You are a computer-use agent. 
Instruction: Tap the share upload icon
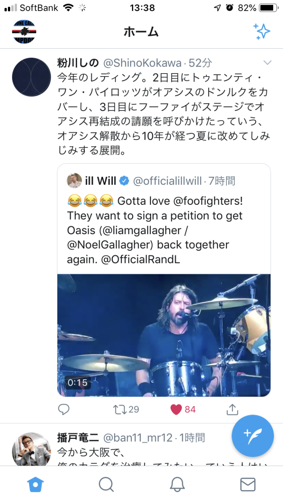click(232, 409)
